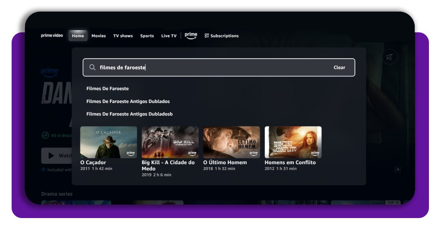This screenshot has width=441, height=231.
Task: Focus the search field with 'filmes de faroeste'
Action: tap(219, 67)
